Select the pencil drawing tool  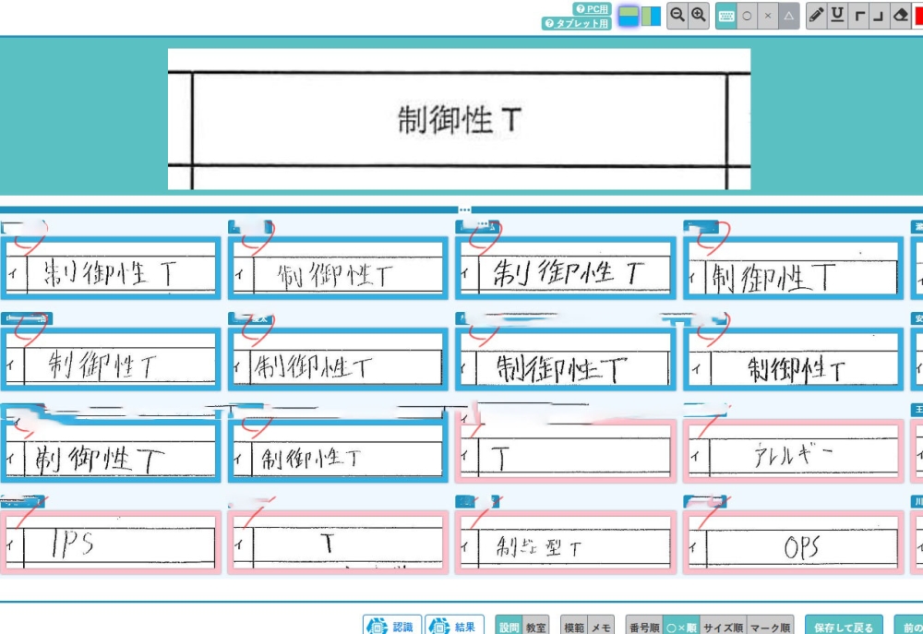(816, 16)
